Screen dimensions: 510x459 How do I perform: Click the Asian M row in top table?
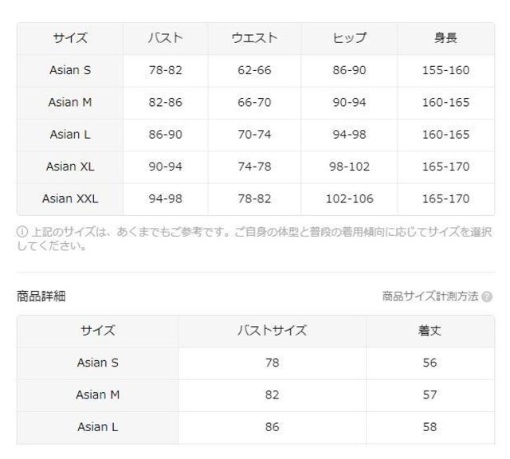(x=256, y=103)
